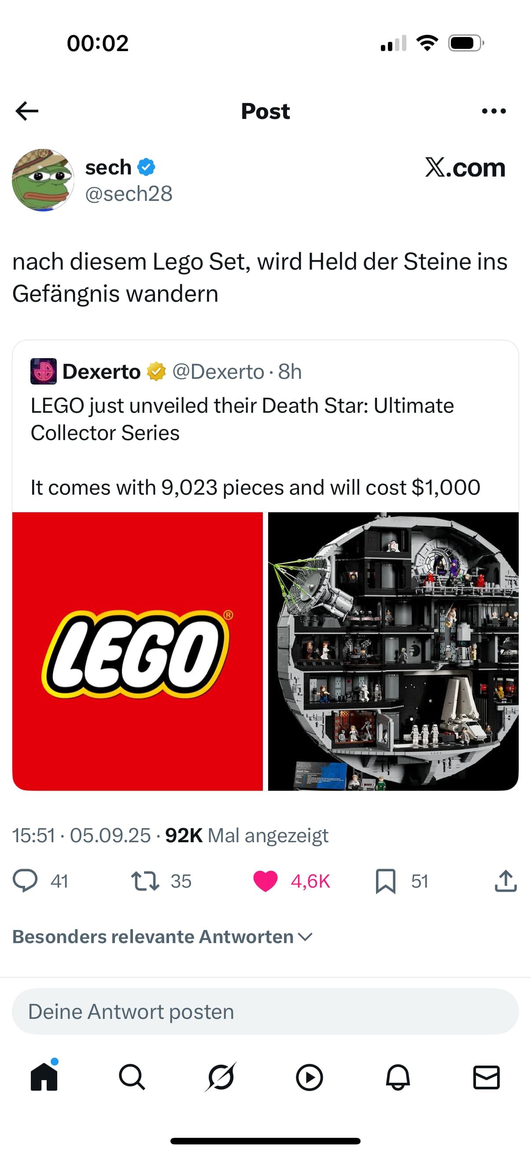Open notifications bell icon
Screen dimensions: 531x1155
point(398,1077)
